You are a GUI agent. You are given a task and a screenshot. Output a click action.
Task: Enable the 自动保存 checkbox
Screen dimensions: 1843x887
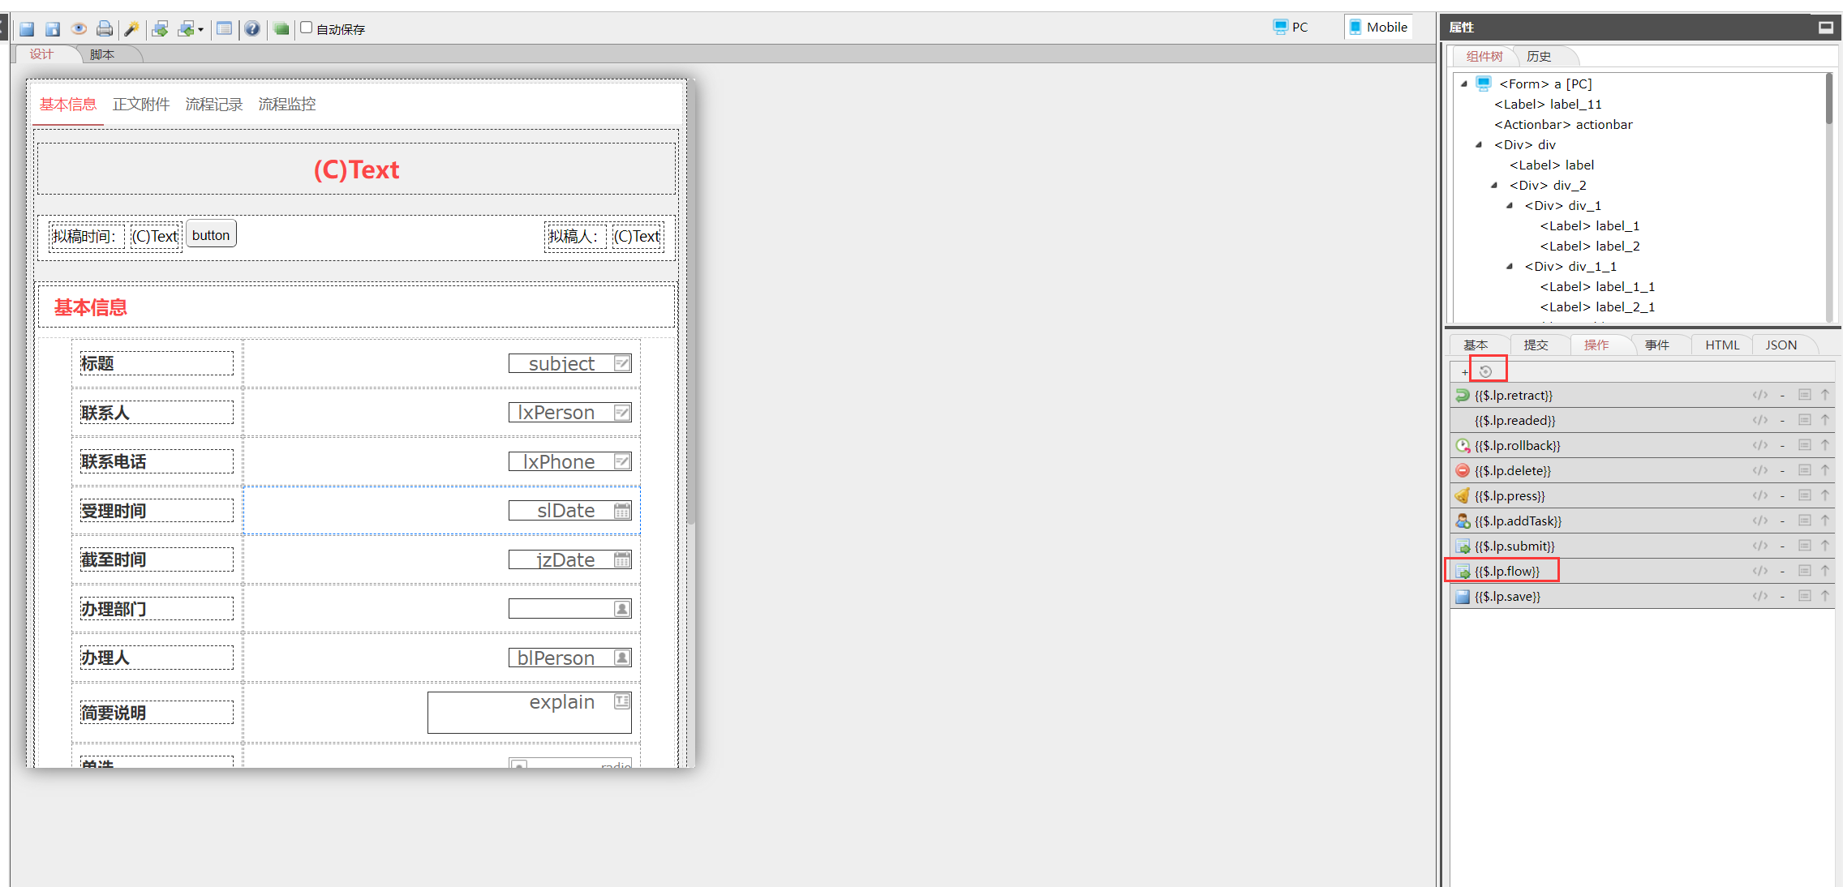click(x=307, y=28)
